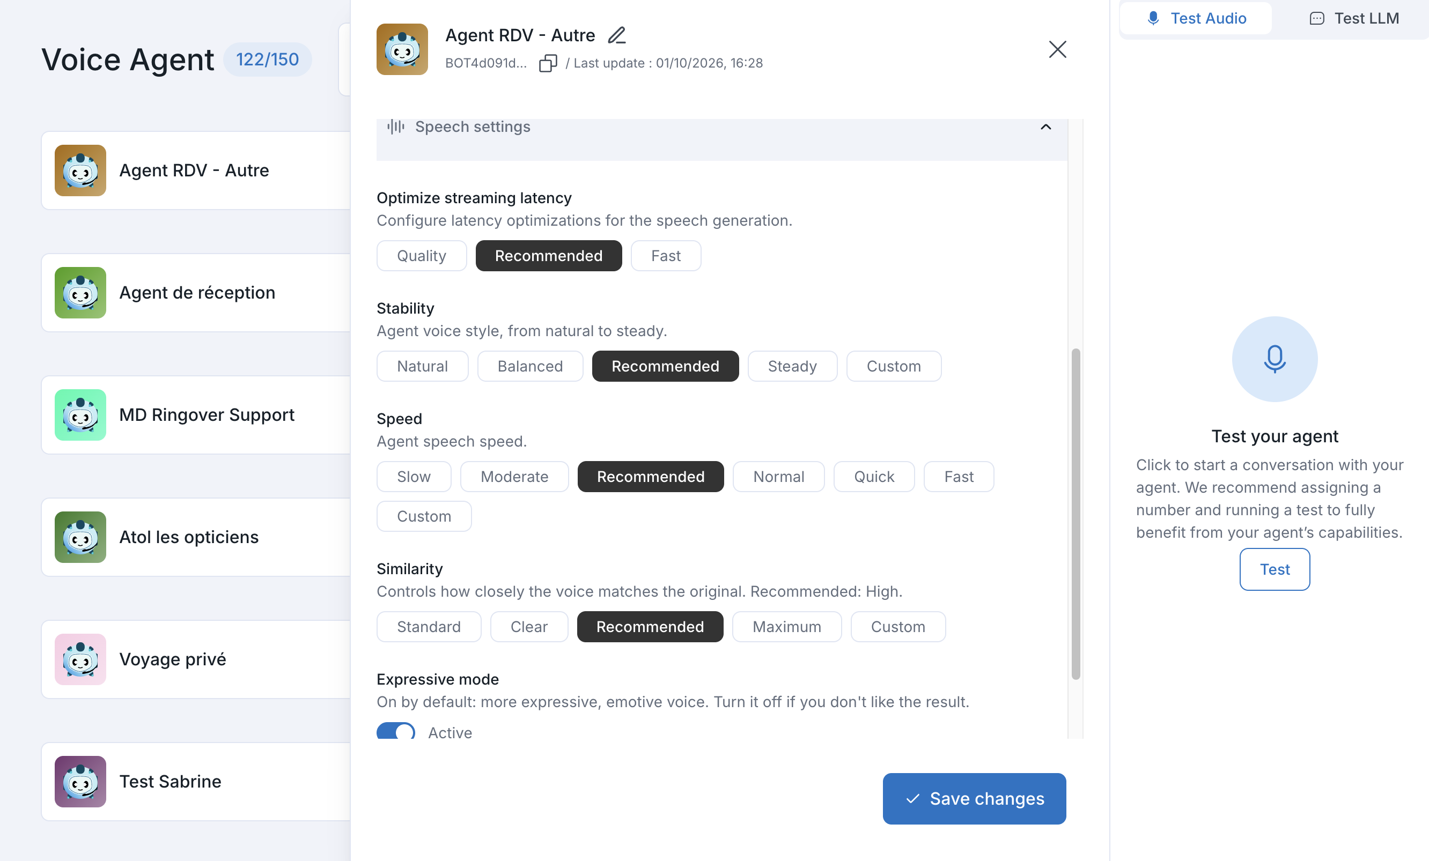Toggle Expressive mode Active switch
This screenshot has height=861, width=1429.
point(395,732)
